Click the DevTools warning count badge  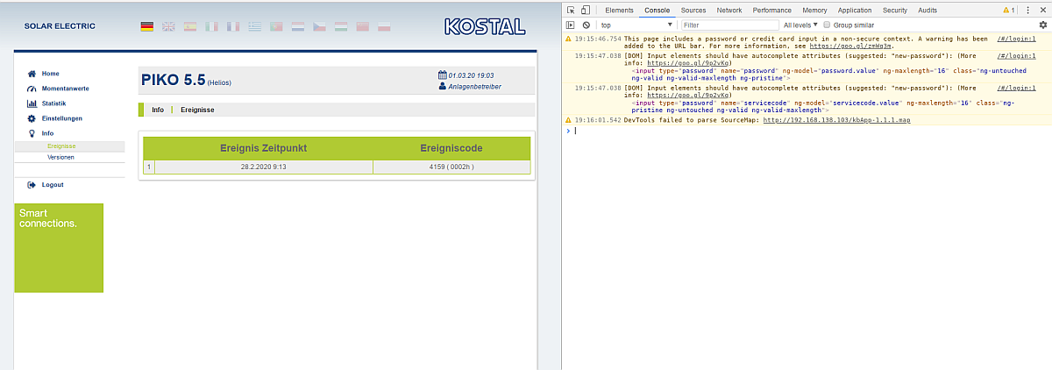click(x=1010, y=10)
